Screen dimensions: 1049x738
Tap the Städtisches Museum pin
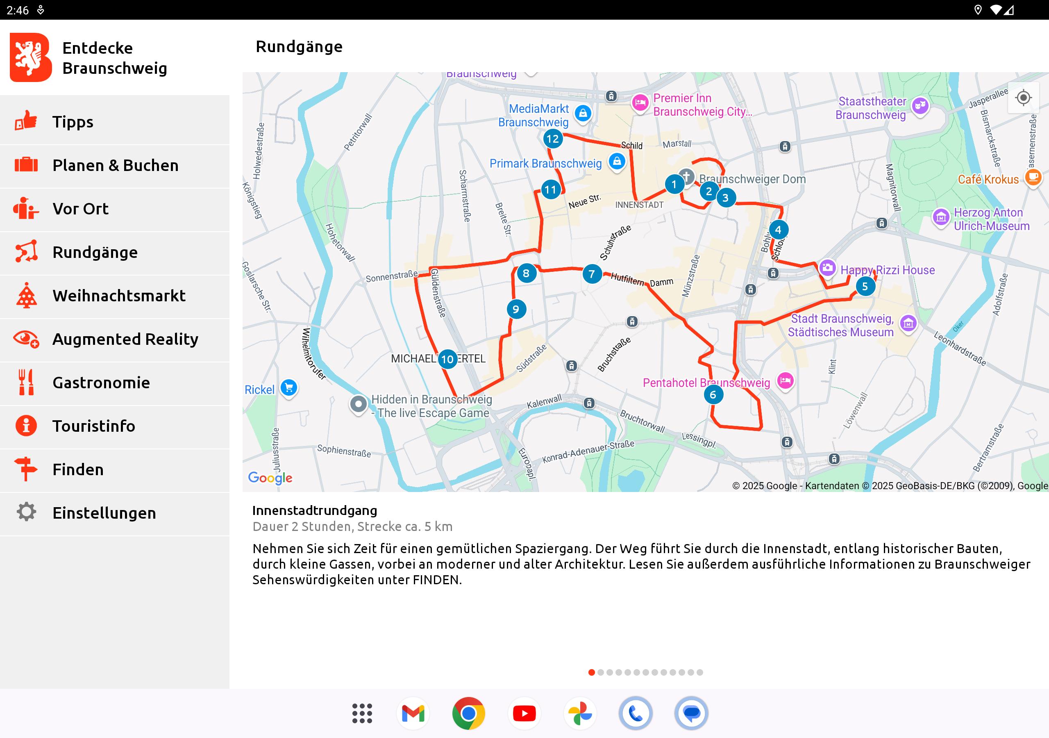click(908, 324)
